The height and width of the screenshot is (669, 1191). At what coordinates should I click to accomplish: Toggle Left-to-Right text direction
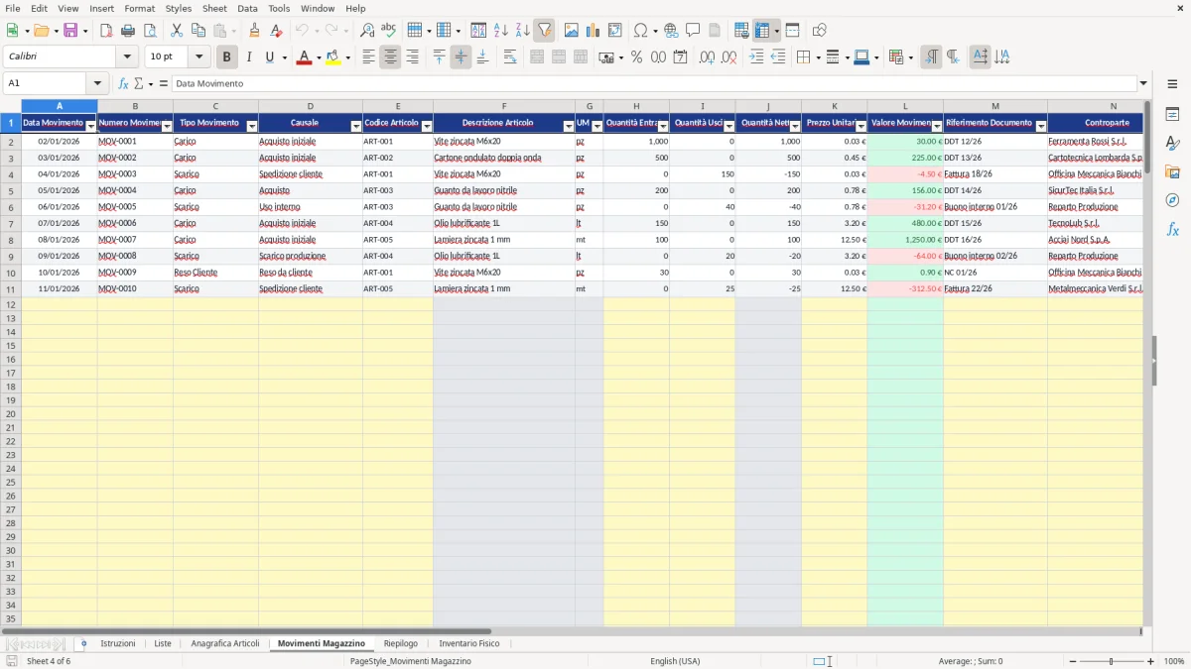[930, 57]
